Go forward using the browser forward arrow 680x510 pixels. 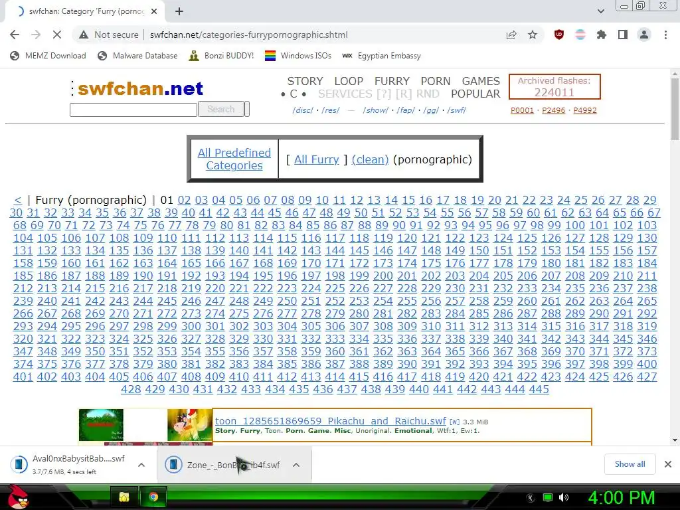36,35
